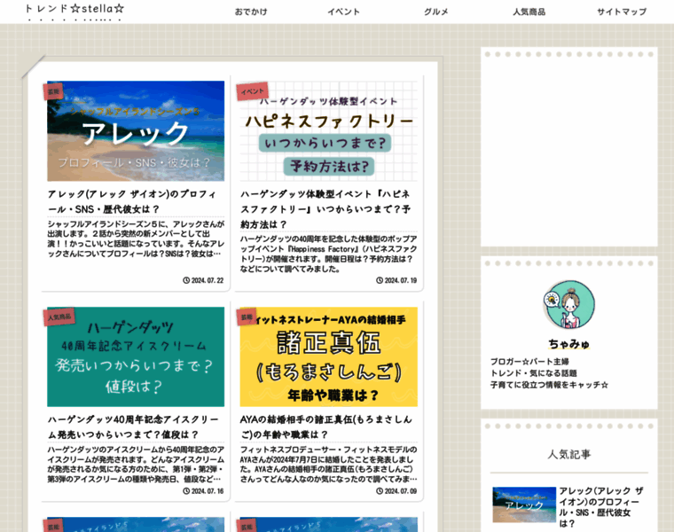Click the トレンド・気になる話題 profile line

[x=534, y=373]
